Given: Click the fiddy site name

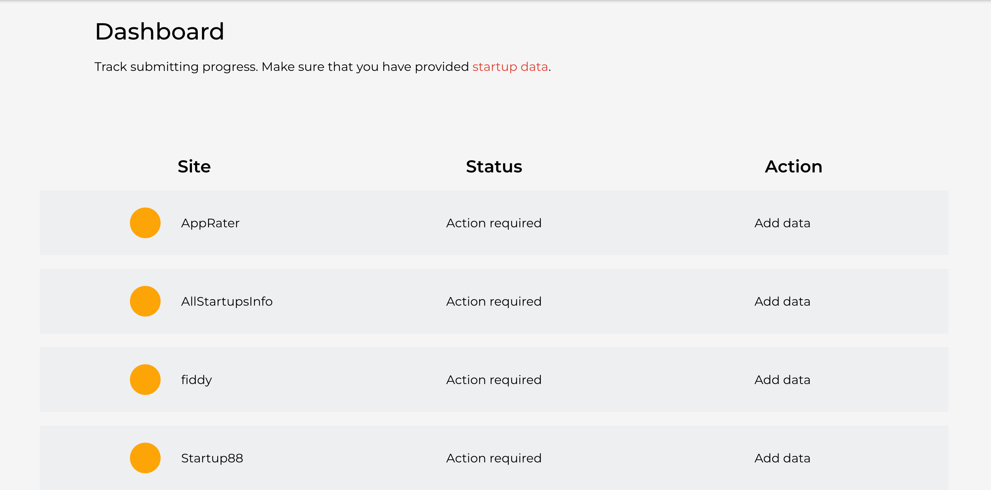Looking at the screenshot, I should [x=196, y=380].
